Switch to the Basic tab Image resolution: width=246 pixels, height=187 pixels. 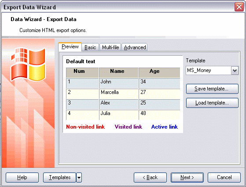point(90,47)
